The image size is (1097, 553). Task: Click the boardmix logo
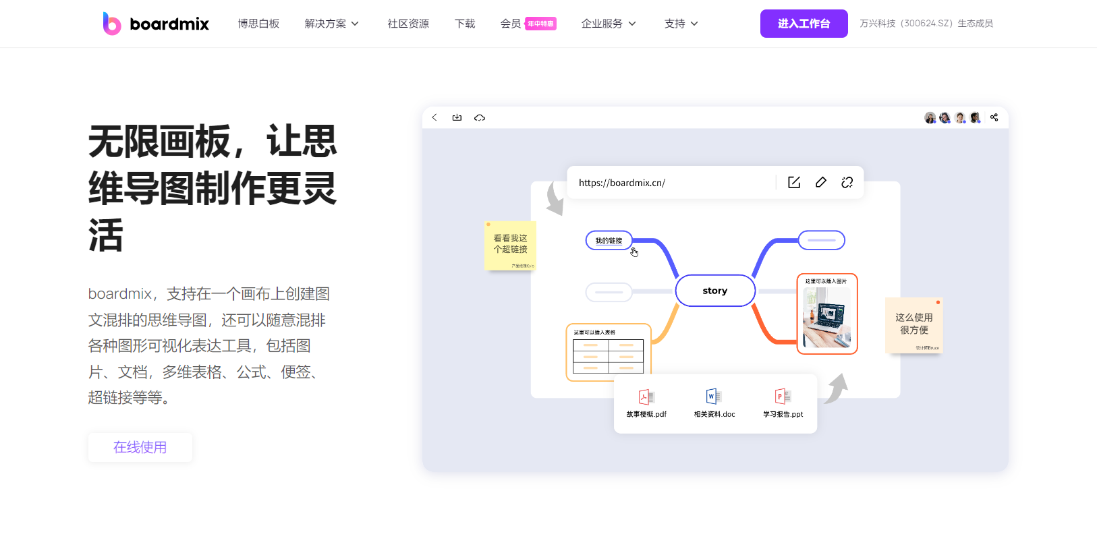(x=156, y=24)
